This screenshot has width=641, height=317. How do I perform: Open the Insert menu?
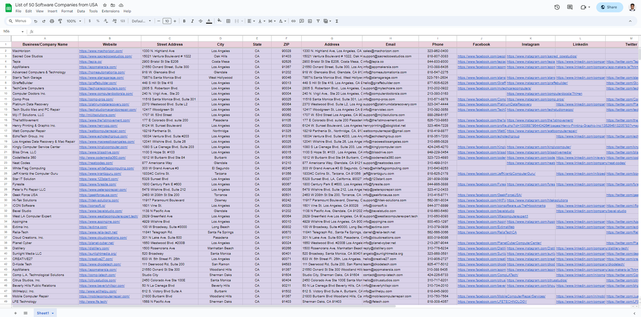[52, 11]
